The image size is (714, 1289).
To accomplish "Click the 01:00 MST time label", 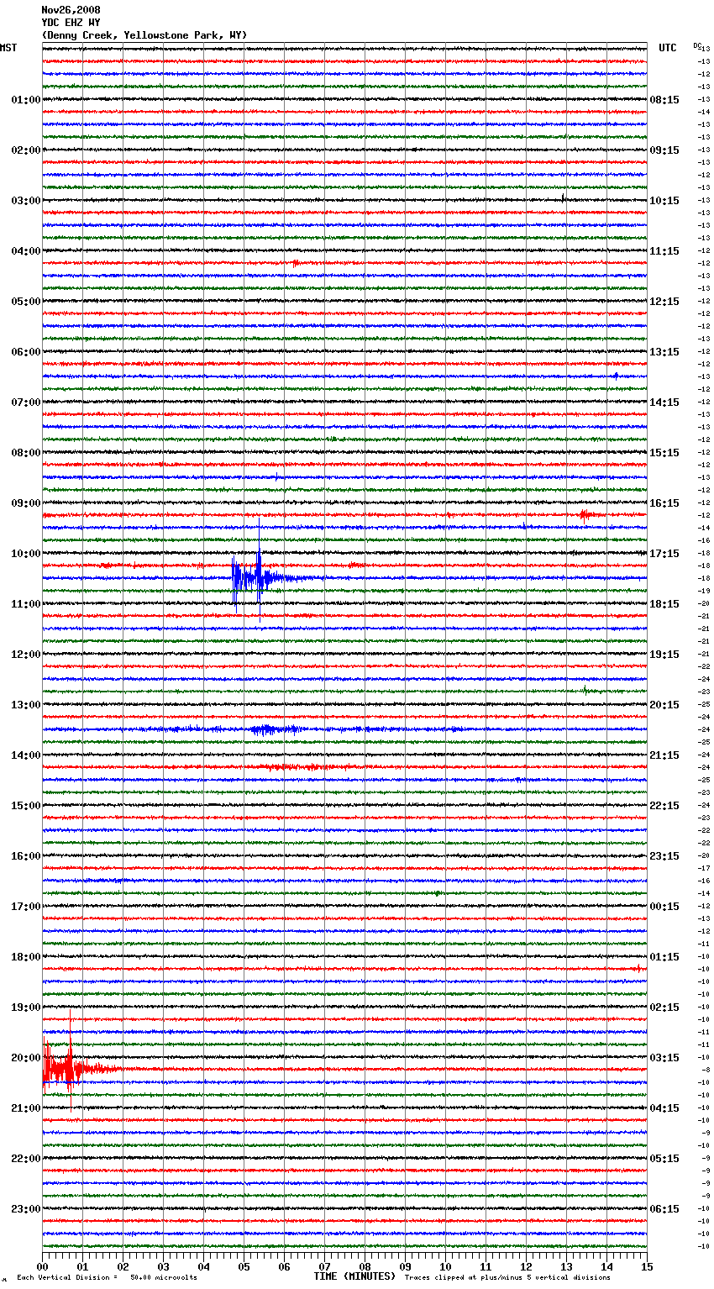I will coord(25,100).
